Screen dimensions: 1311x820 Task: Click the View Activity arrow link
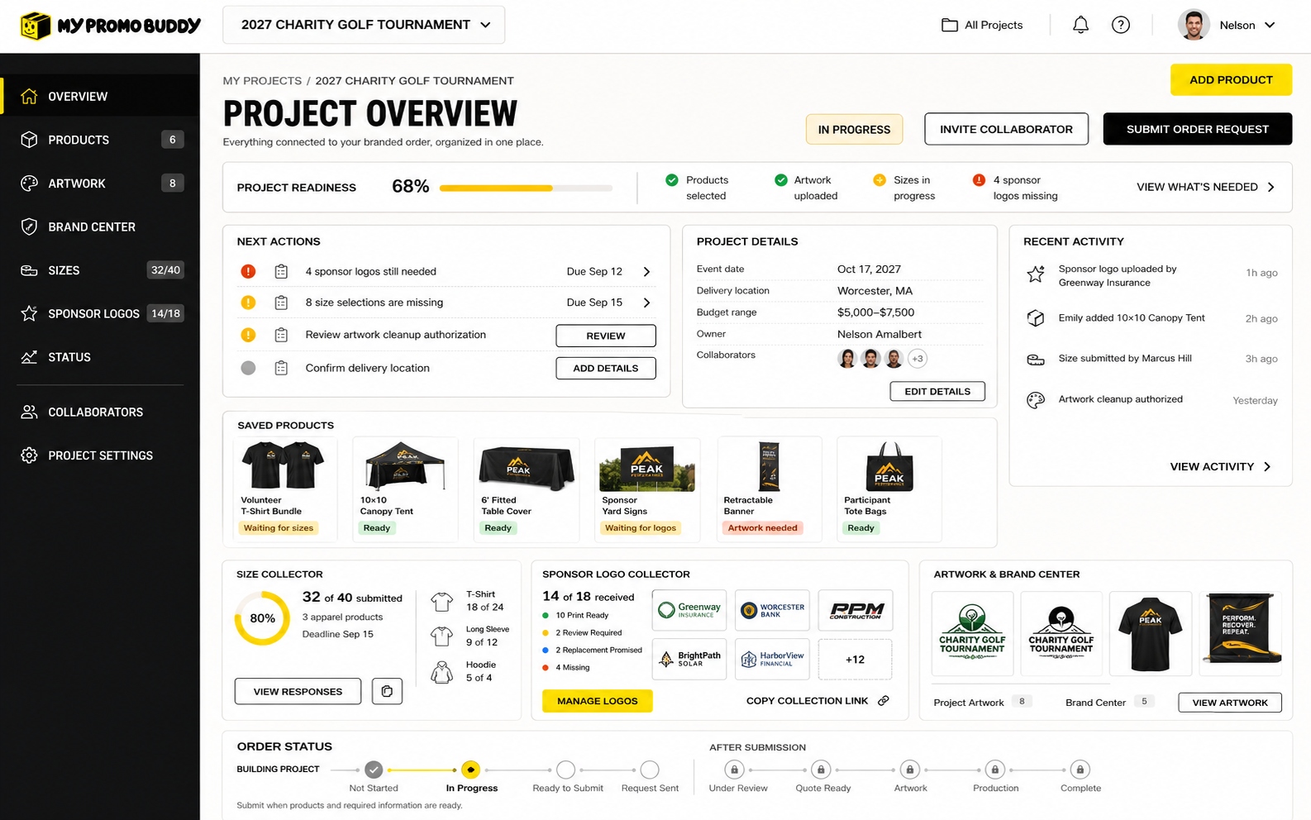(1221, 466)
